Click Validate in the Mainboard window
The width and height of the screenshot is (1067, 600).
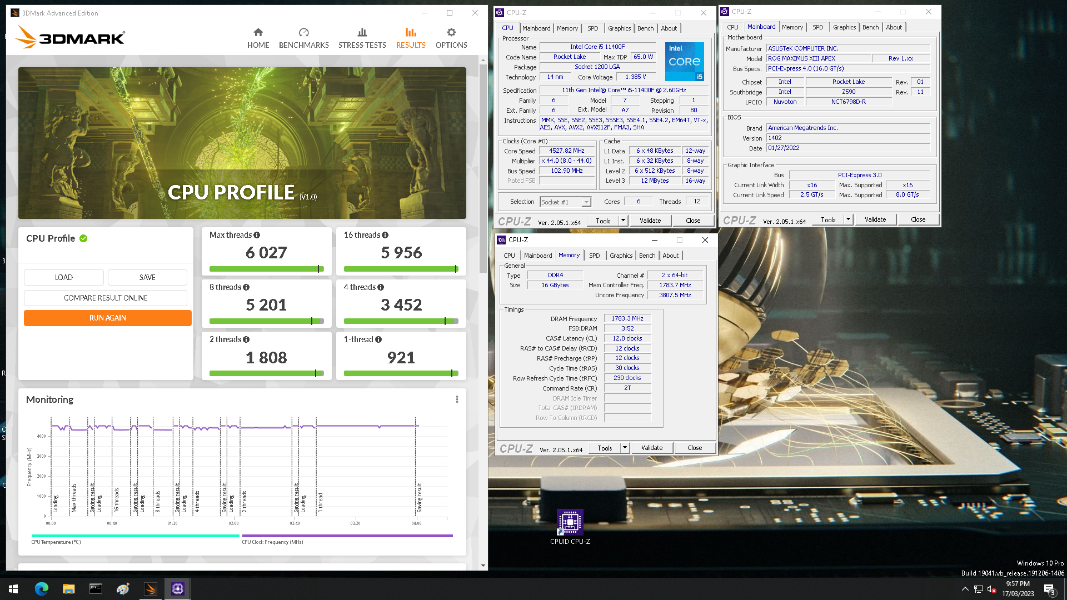coord(875,219)
